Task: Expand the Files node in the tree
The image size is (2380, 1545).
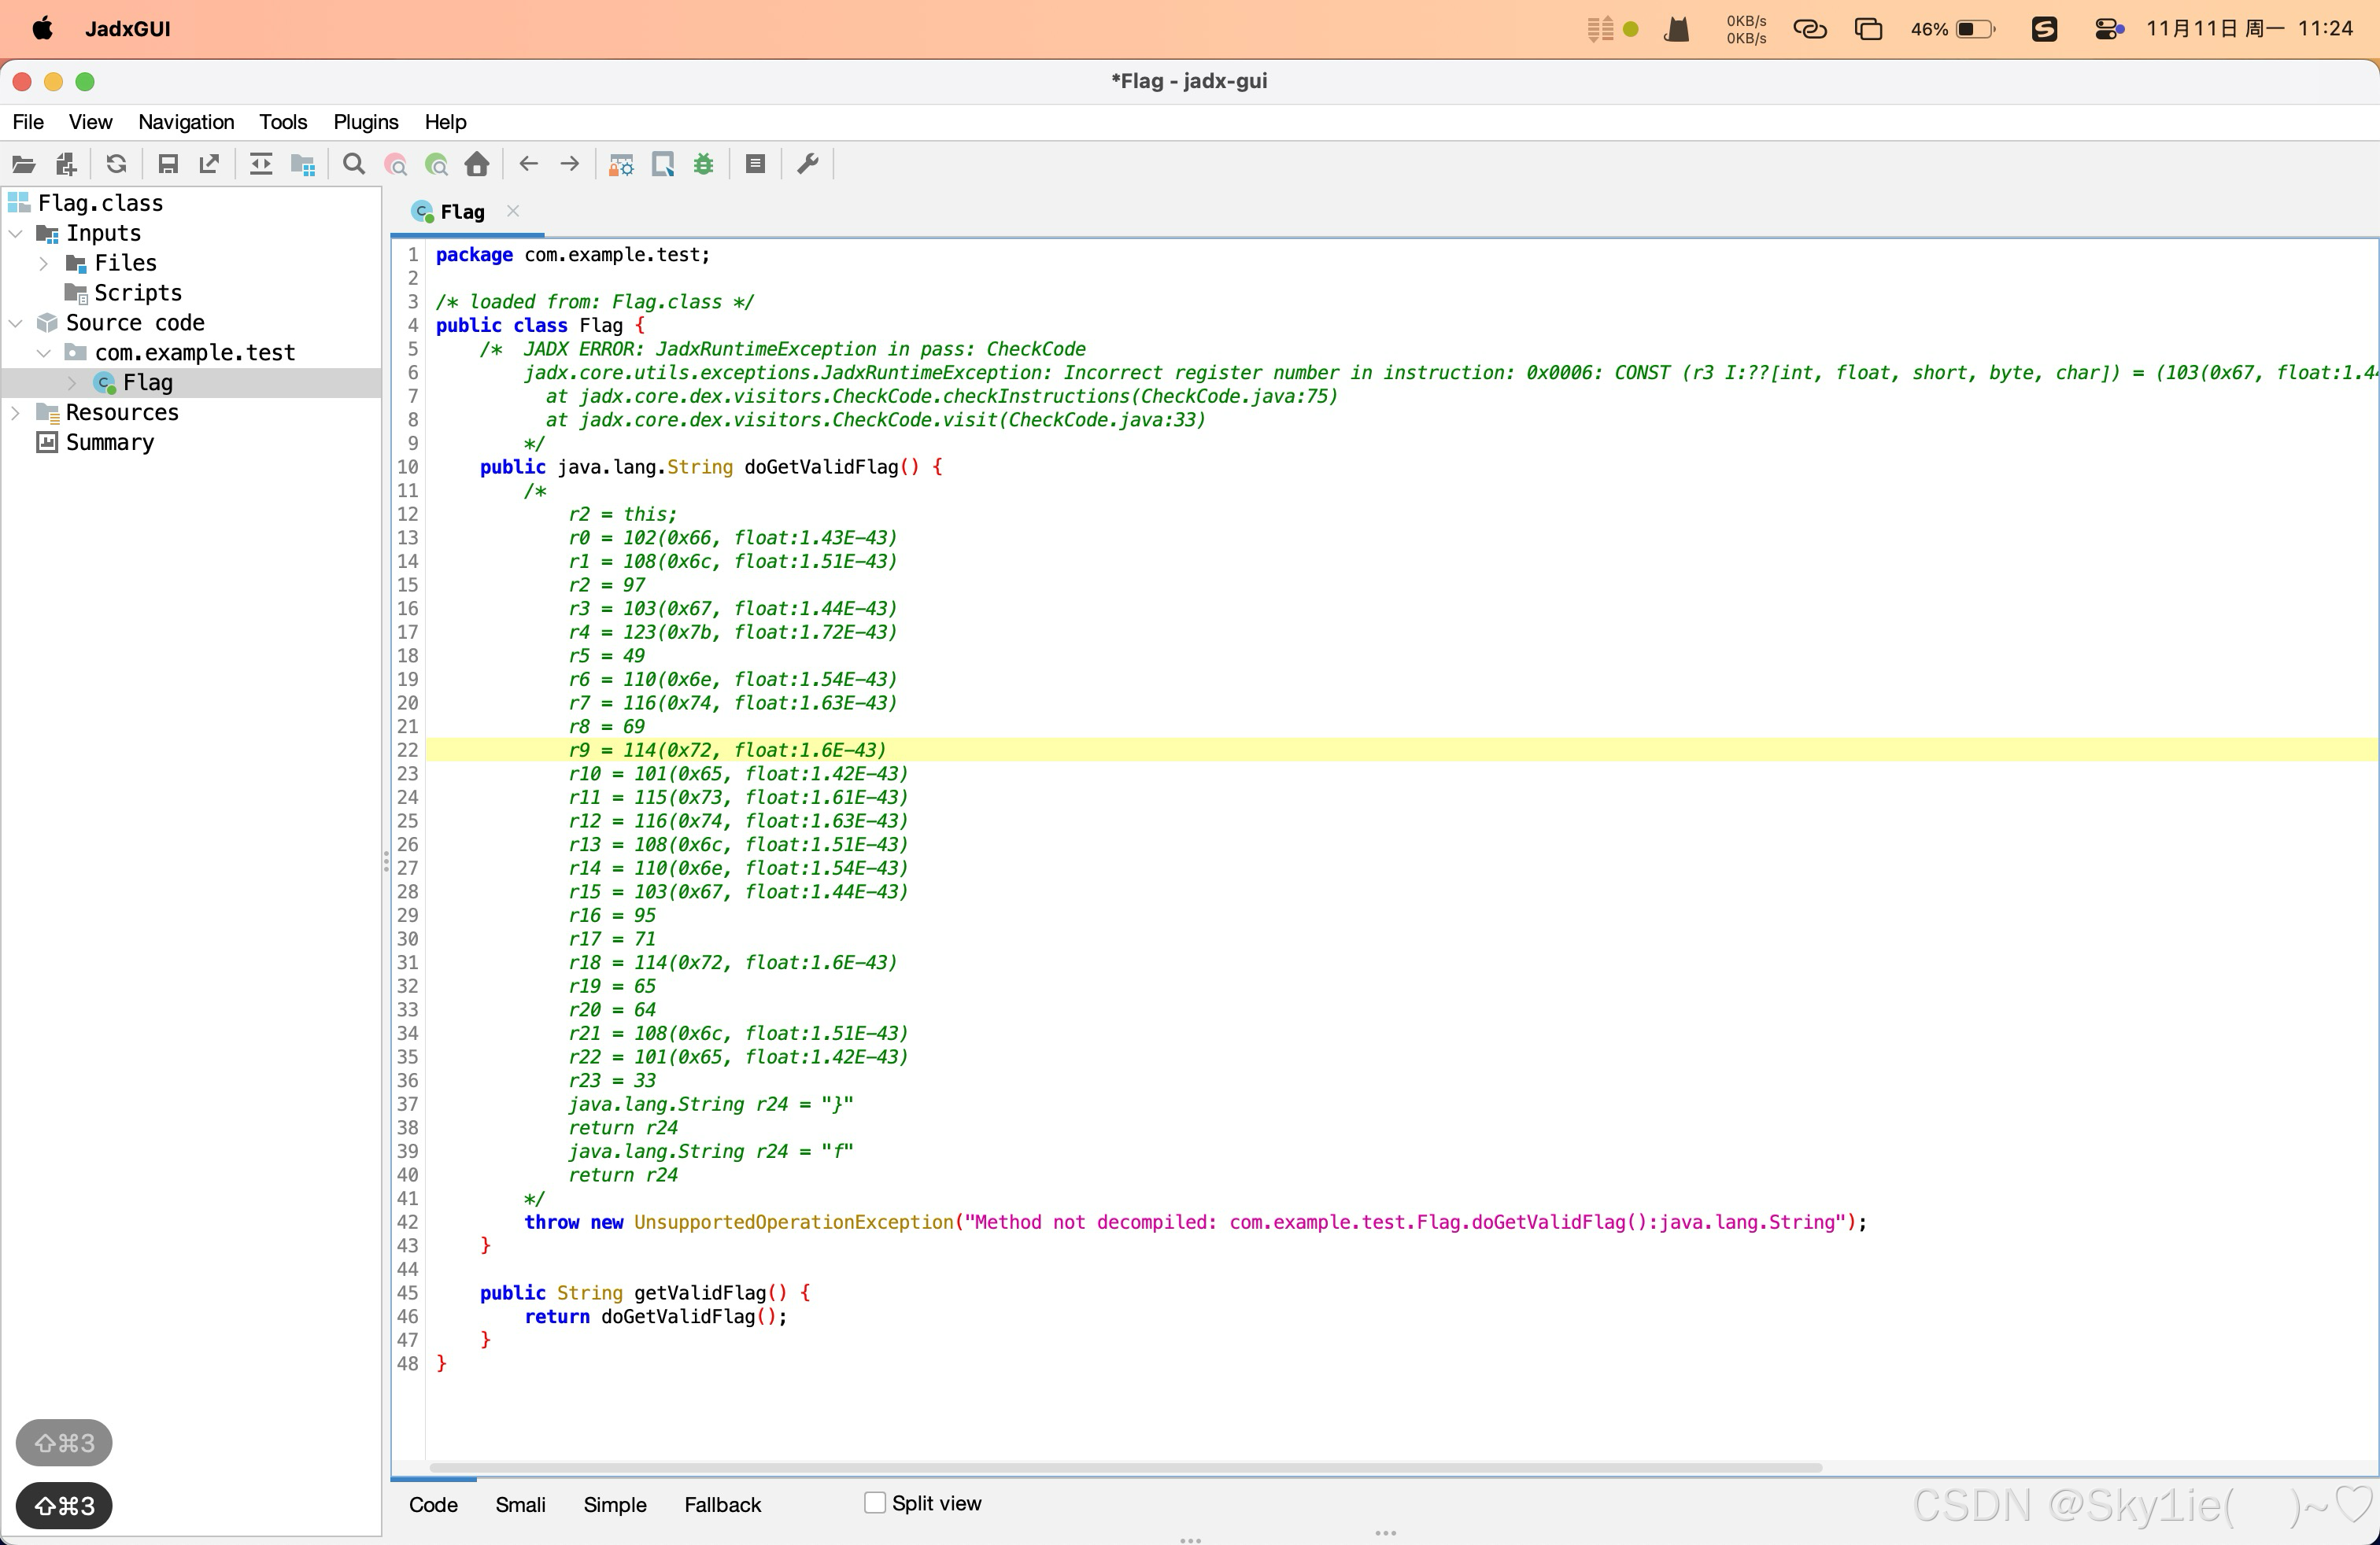Action: (44, 263)
